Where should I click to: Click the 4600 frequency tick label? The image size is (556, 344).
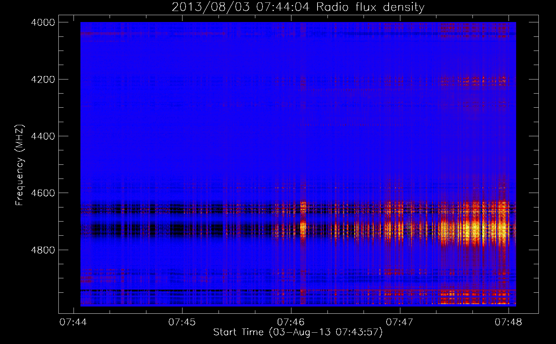point(43,193)
